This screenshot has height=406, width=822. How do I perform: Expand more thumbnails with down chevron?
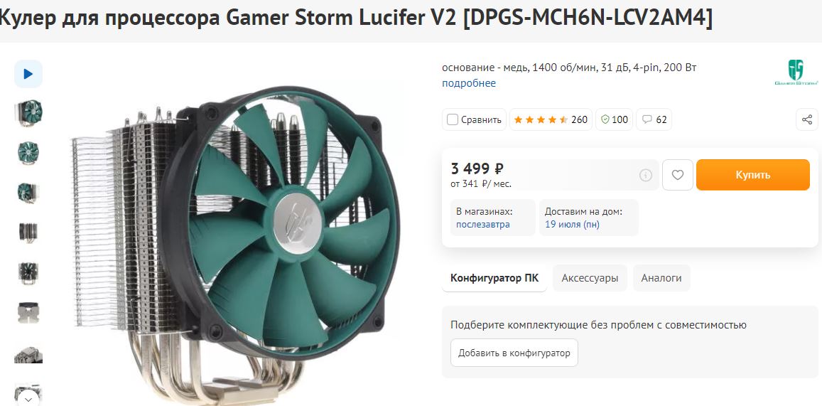28,399
